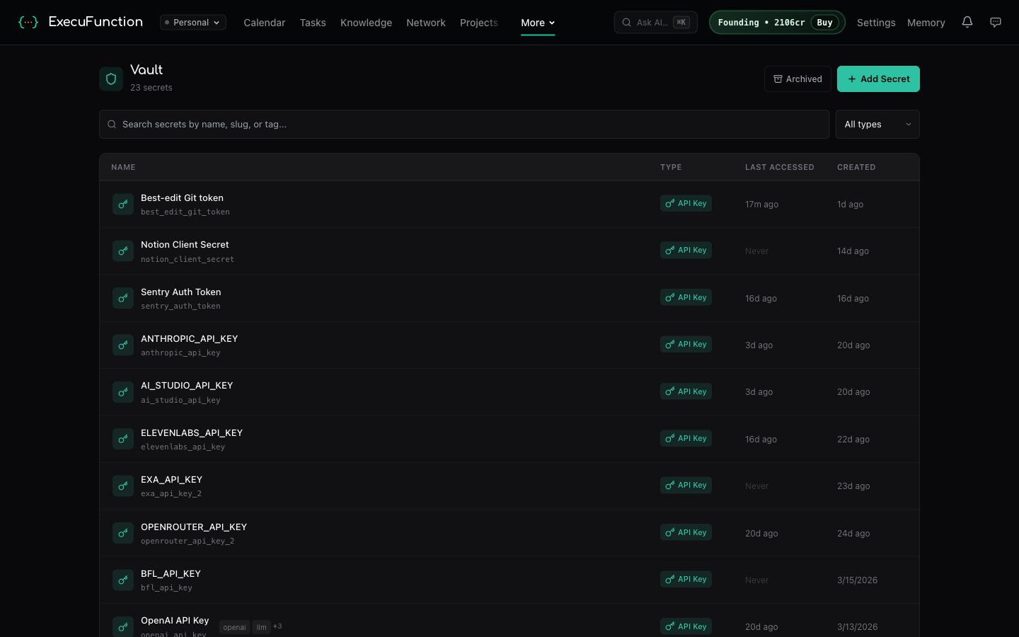This screenshot has height=637, width=1019.
Task: Open the All types filter dropdown
Action: click(x=877, y=124)
